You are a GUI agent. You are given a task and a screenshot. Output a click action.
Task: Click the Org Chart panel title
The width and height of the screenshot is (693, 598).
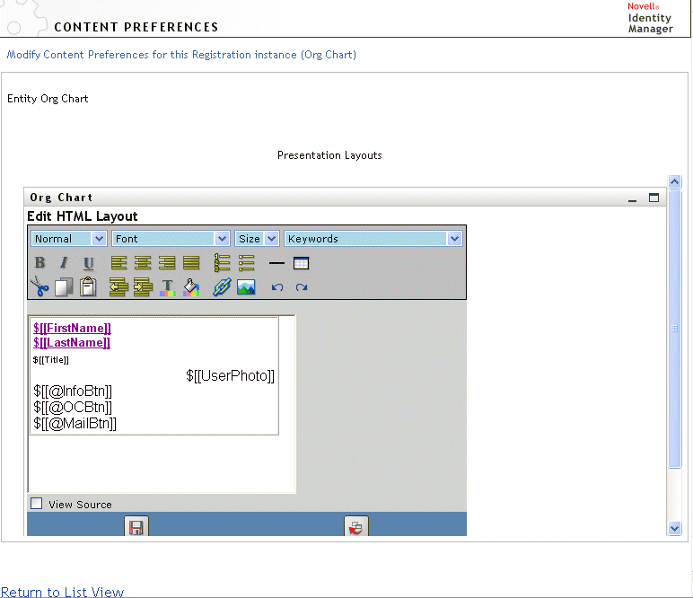coord(61,198)
